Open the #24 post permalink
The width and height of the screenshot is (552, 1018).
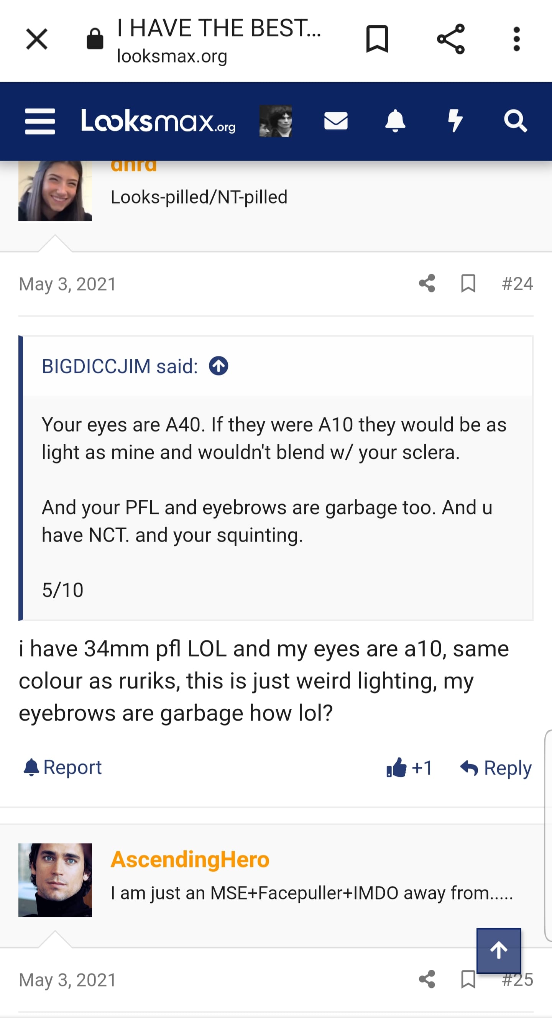point(517,284)
